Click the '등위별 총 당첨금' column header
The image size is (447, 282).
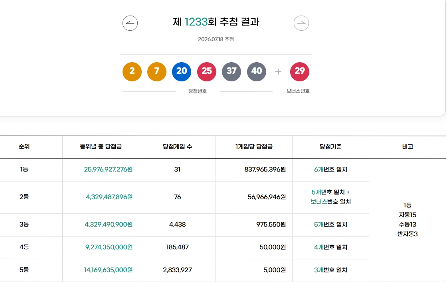(101, 146)
